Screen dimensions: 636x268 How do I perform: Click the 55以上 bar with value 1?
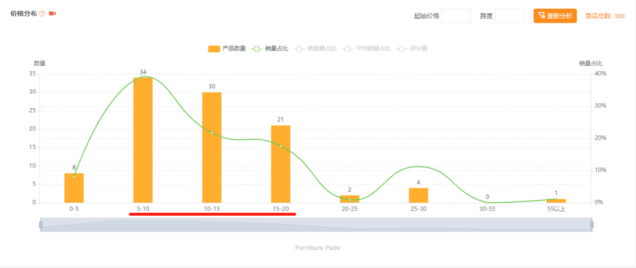pyautogui.click(x=556, y=201)
